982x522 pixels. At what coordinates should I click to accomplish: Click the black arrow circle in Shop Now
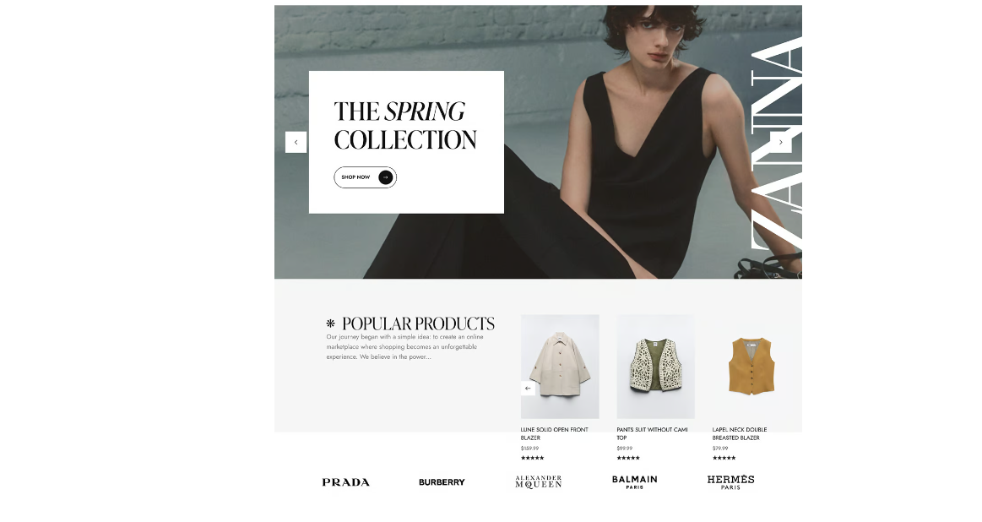386,177
